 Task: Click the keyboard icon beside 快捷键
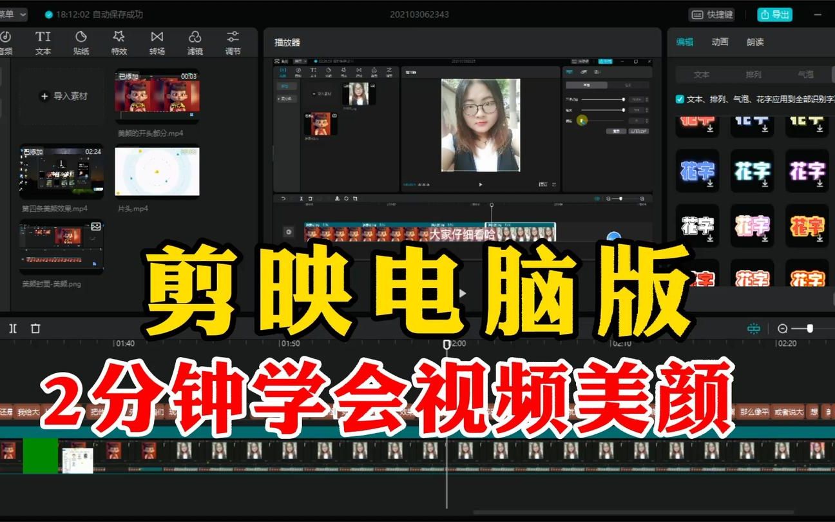coord(697,14)
